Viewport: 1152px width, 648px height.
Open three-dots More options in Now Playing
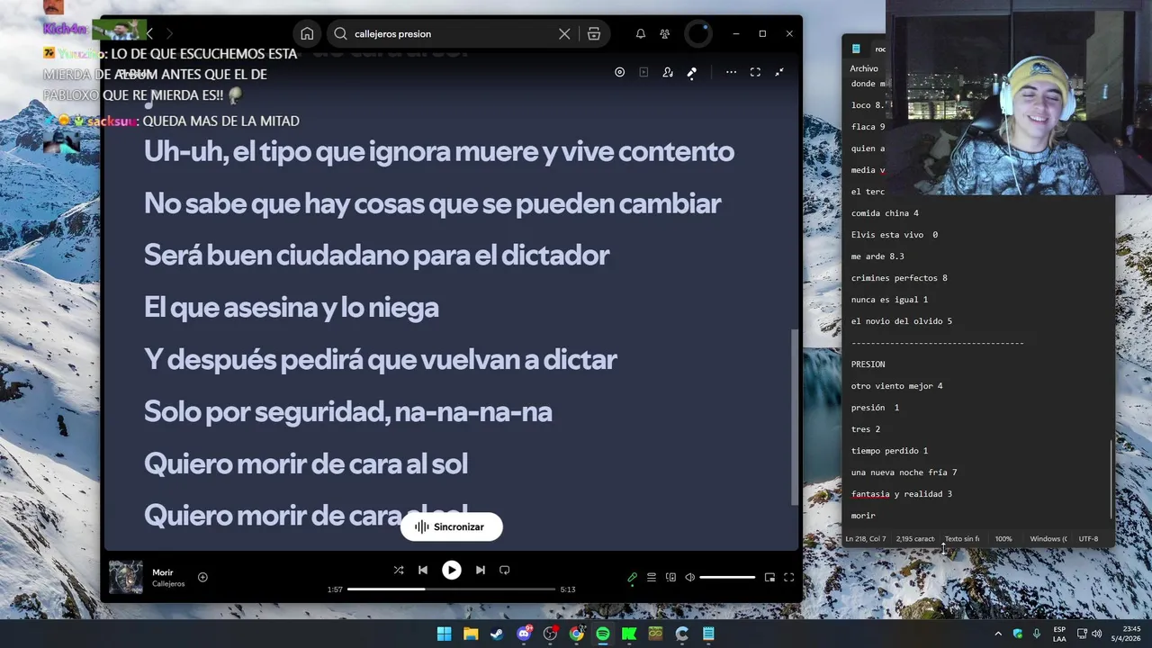731,72
